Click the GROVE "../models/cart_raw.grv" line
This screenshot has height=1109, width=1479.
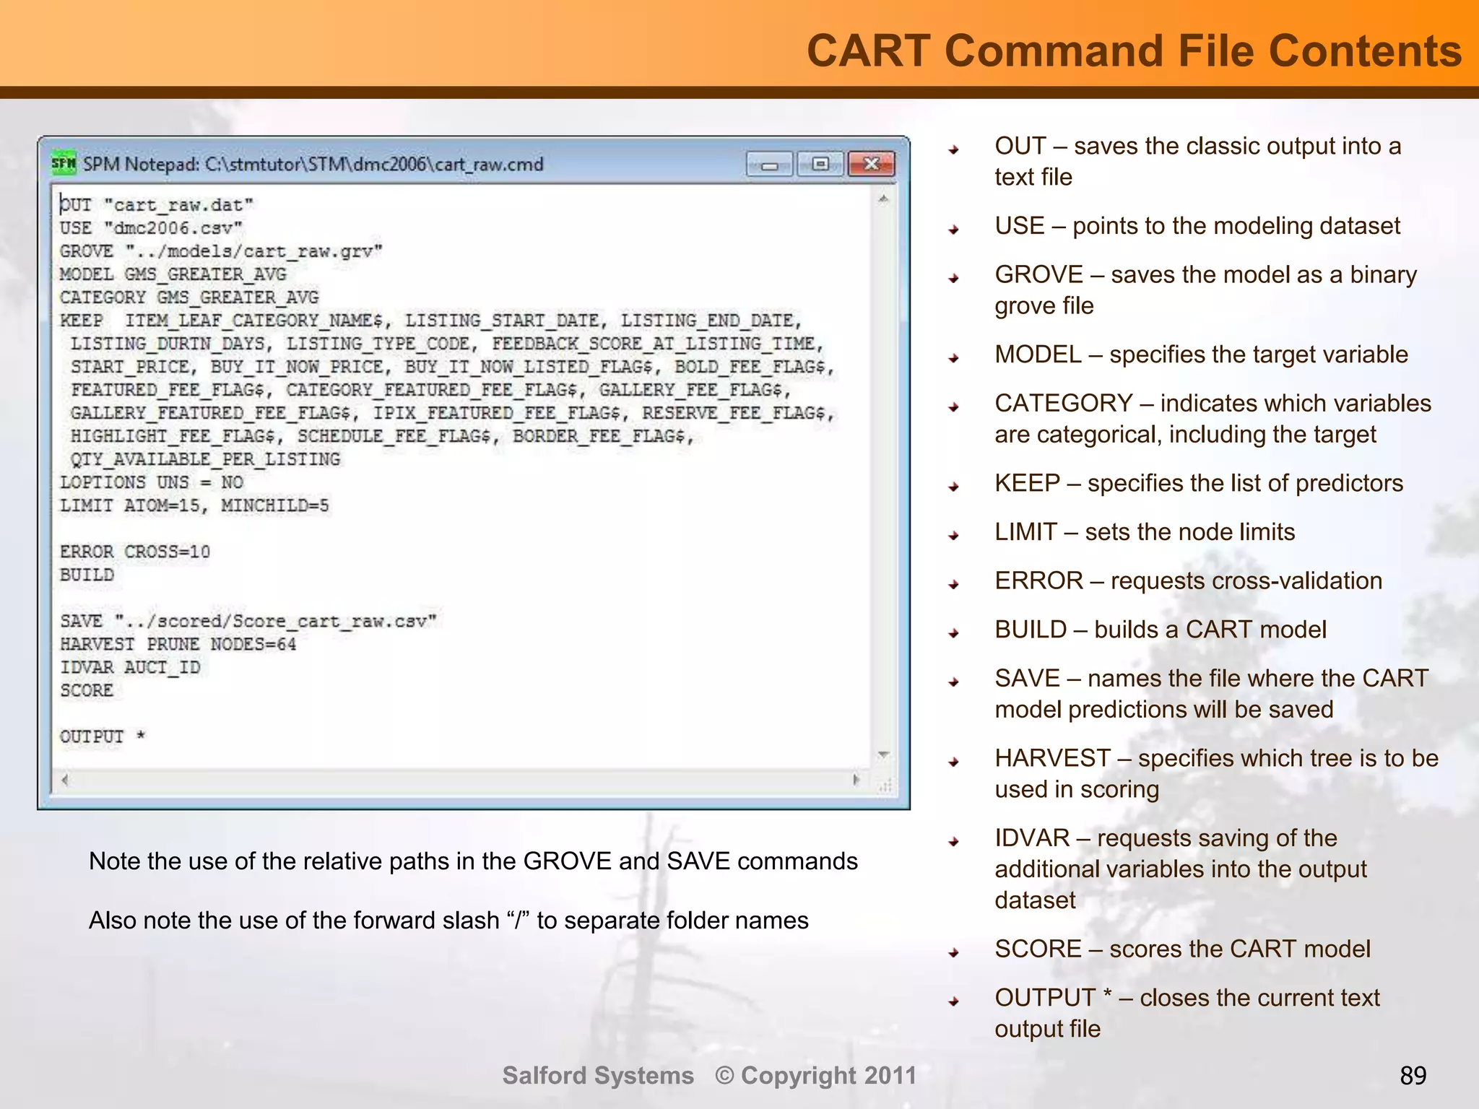tap(221, 251)
